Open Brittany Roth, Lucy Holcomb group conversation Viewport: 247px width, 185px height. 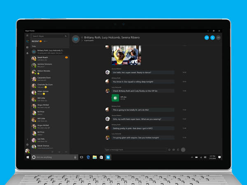(50, 52)
